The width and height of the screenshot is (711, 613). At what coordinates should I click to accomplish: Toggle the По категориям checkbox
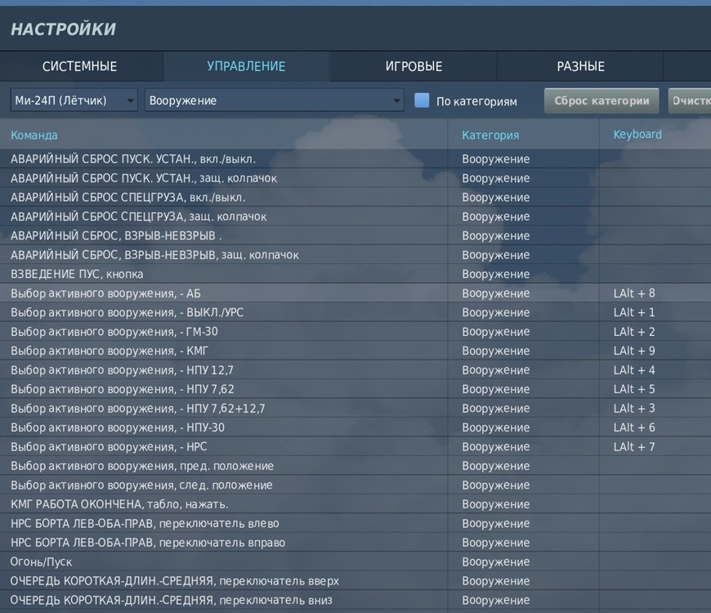tap(422, 101)
